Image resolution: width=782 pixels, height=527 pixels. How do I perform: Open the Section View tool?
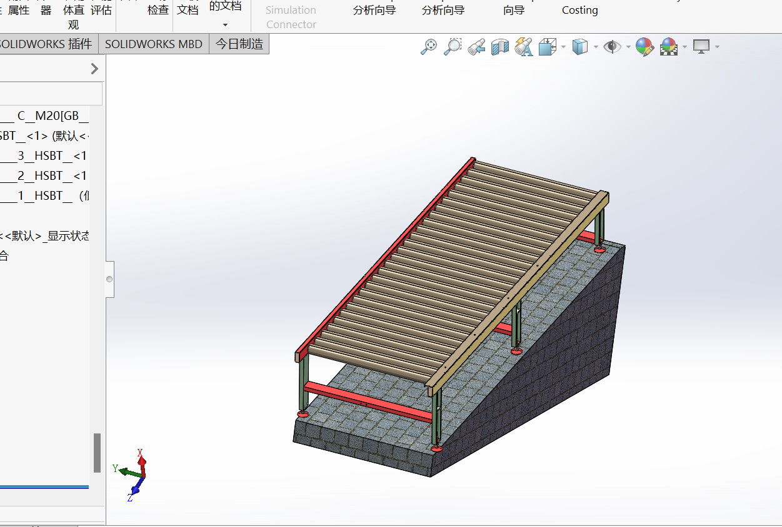click(500, 47)
